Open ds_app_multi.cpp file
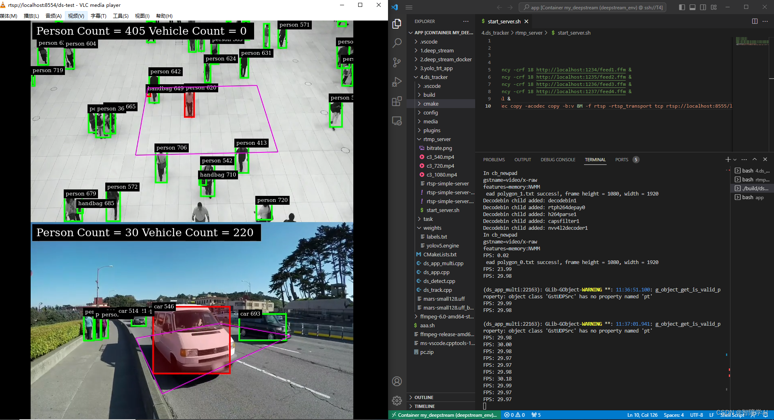The height and width of the screenshot is (420, 774). point(441,264)
